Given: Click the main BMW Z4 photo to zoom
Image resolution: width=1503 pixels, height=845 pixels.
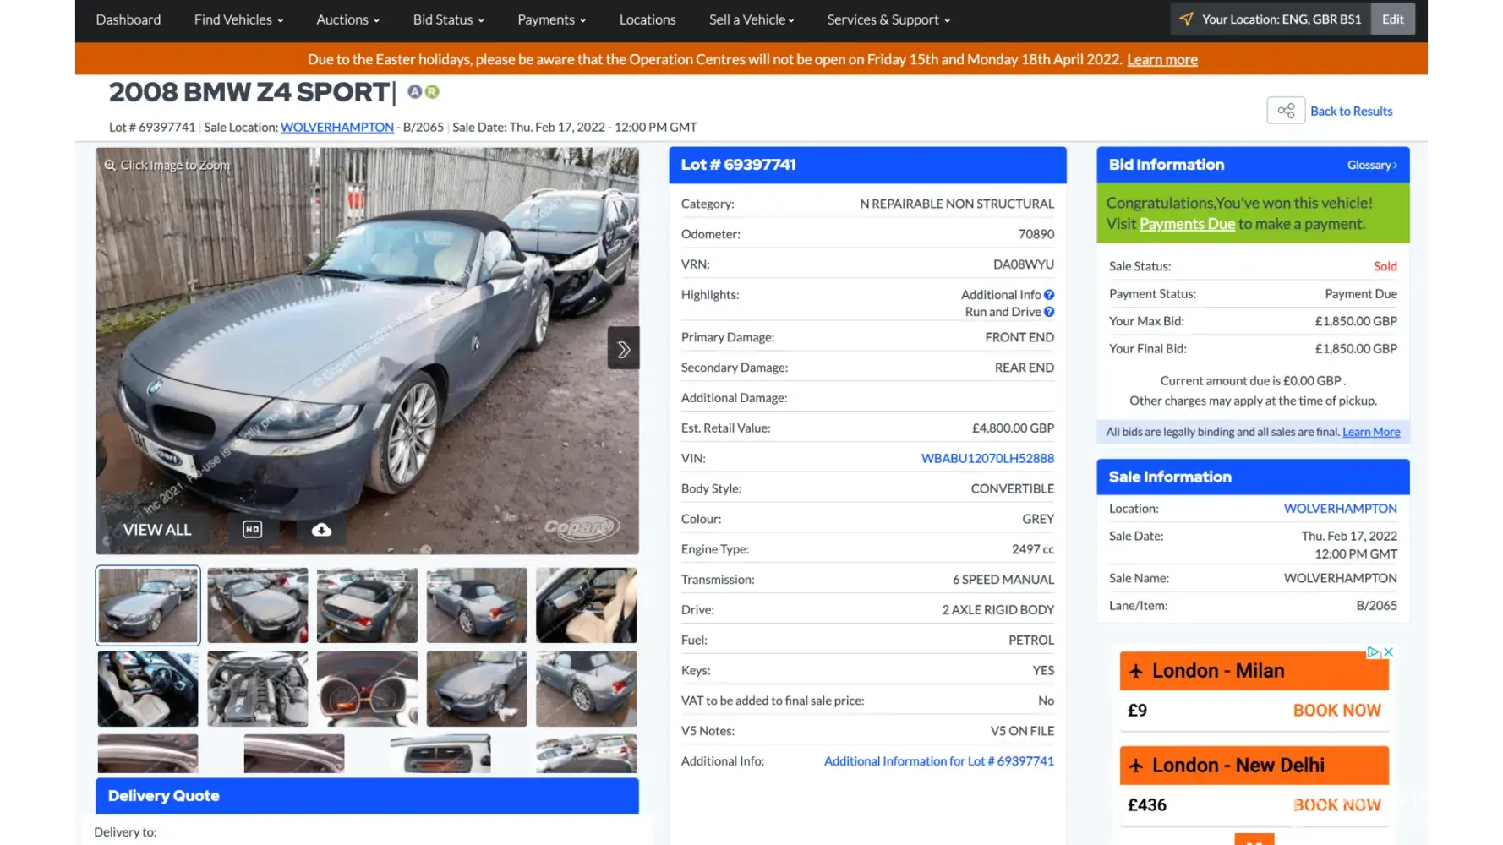Looking at the screenshot, I should (367, 351).
